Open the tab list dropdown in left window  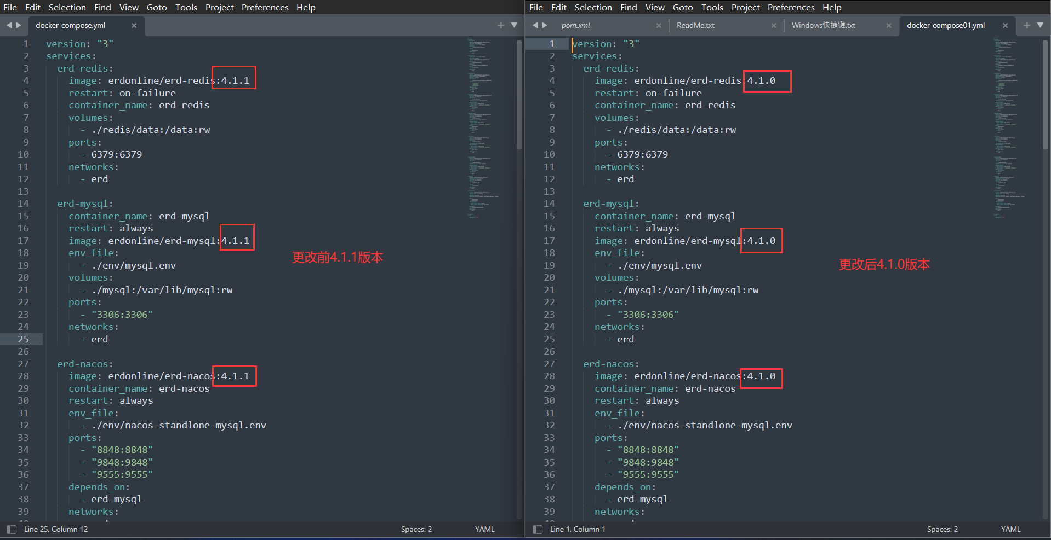coord(513,25)
